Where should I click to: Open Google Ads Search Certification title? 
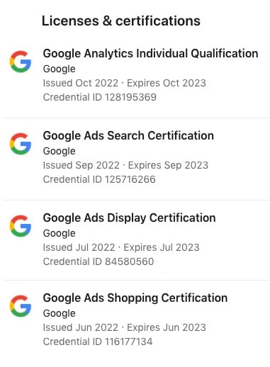pos(128,136)
